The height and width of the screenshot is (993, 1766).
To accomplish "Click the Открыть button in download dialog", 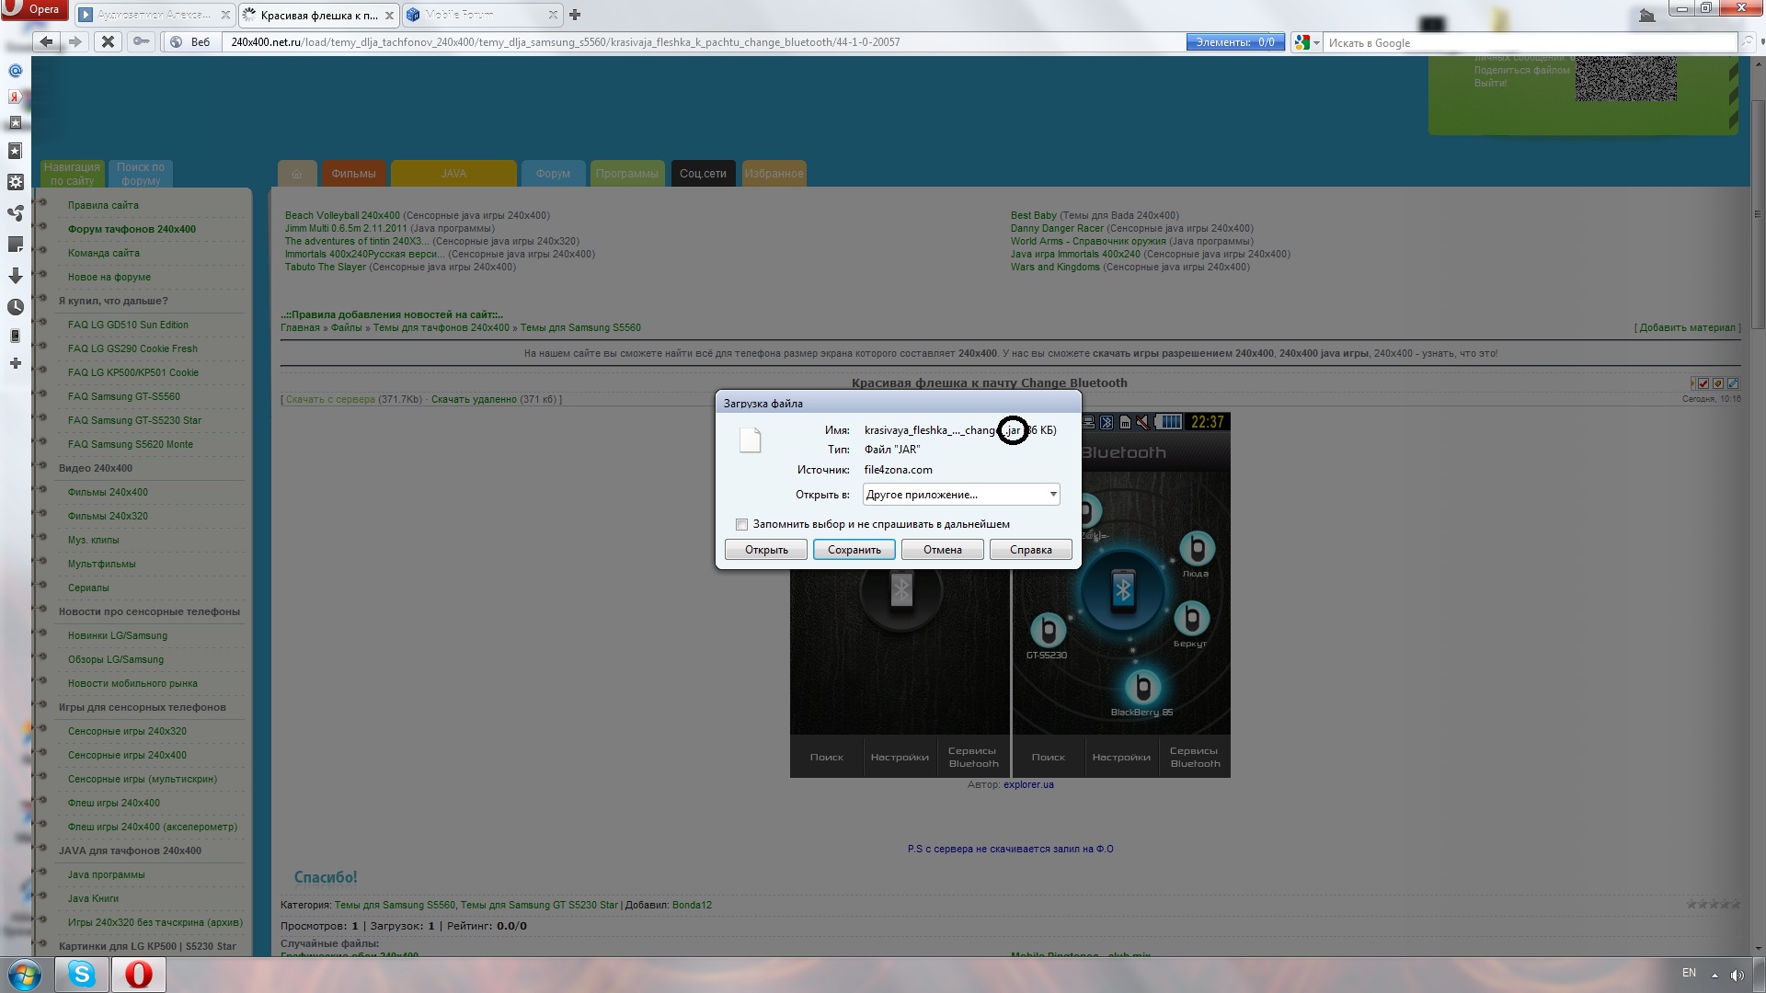I will pyautogui.click(x=766, y=550).
